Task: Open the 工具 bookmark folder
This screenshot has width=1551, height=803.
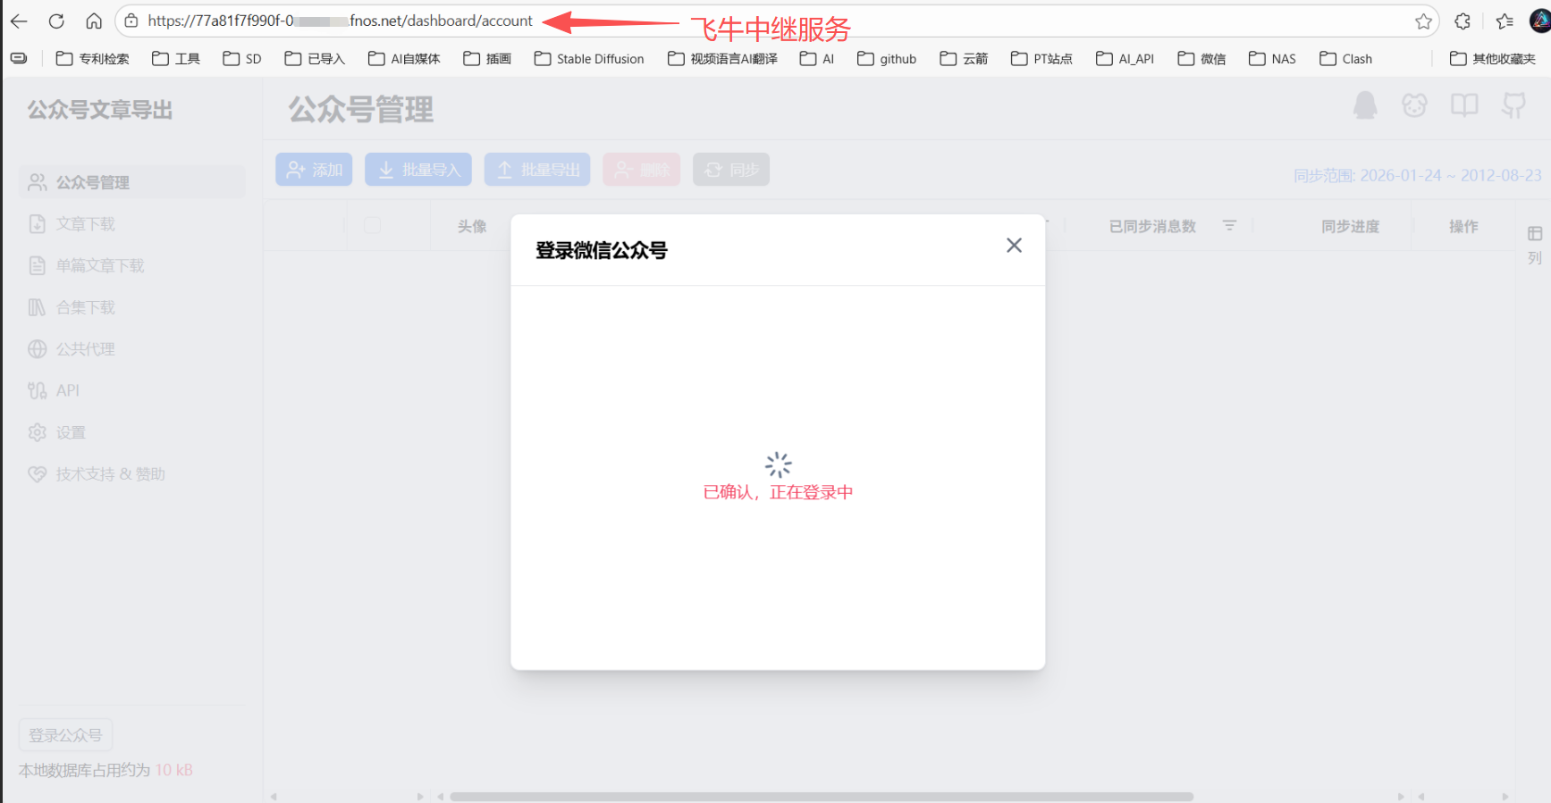Action: (x=175, y=59)
